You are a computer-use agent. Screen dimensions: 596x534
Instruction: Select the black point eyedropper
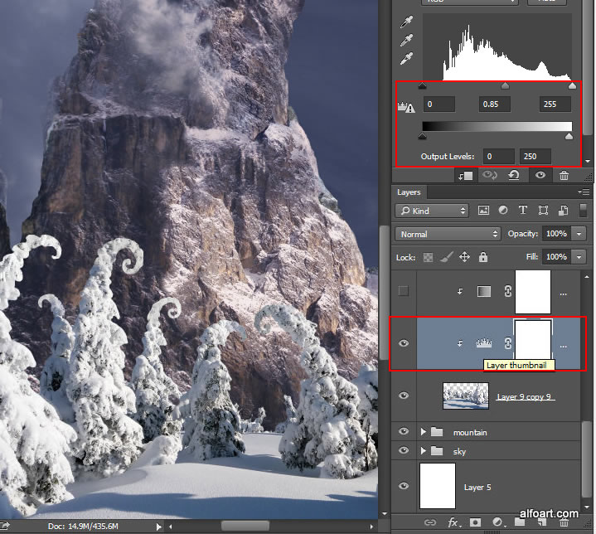(x=407, y=22)
